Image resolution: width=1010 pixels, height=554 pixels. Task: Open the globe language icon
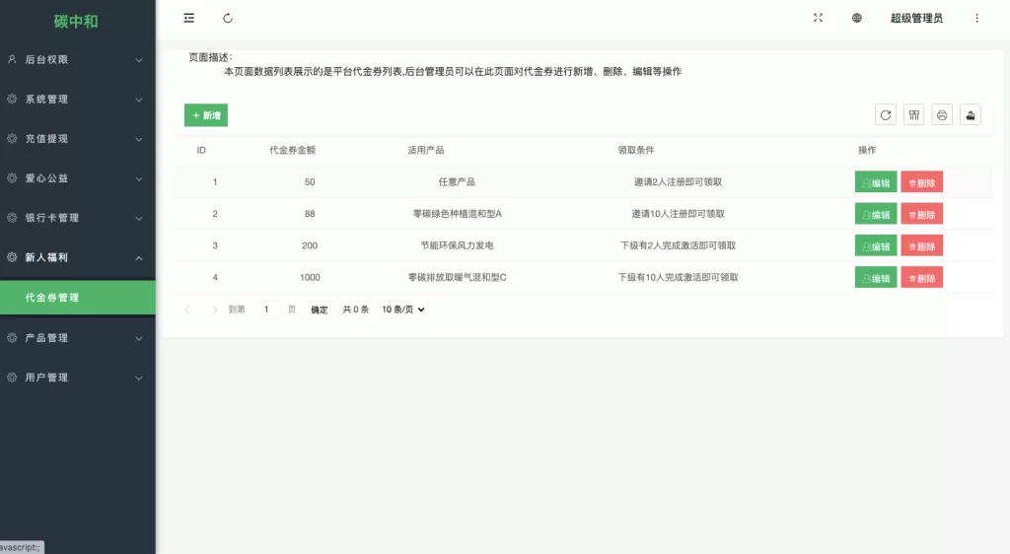click(x=857, y=18)
